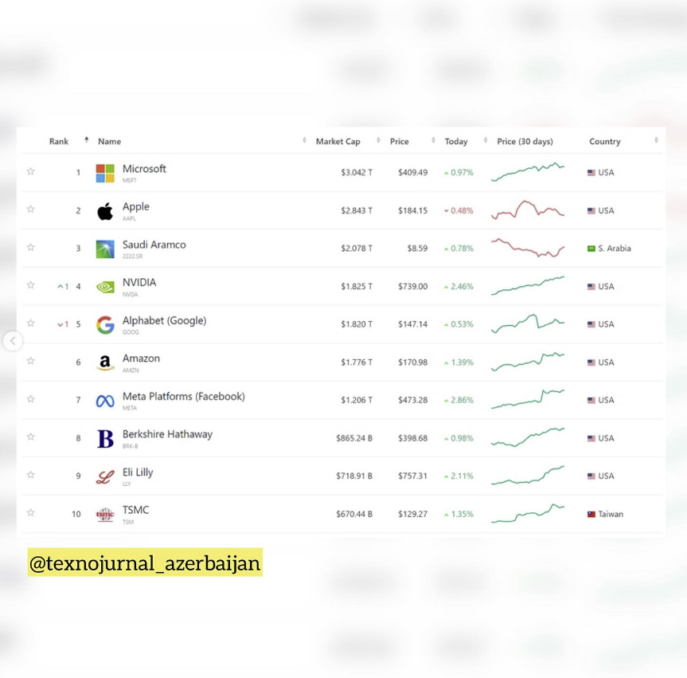Image resolution: width=687 pixels, height=678 pixels.
Task: Open the Berkshire Hathaway company link
Action: 167,435
